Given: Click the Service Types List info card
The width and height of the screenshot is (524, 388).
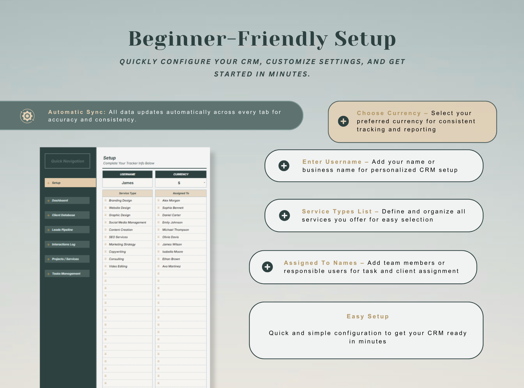Looking at the screenshot, I should [x=374, y=215].
